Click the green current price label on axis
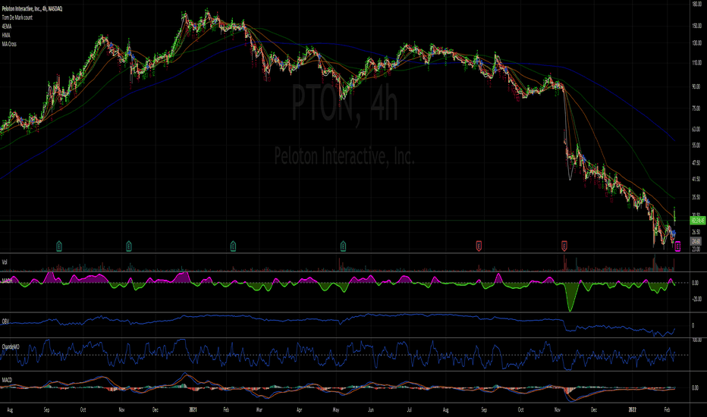 pyautogui.click(x=698, y=221)
